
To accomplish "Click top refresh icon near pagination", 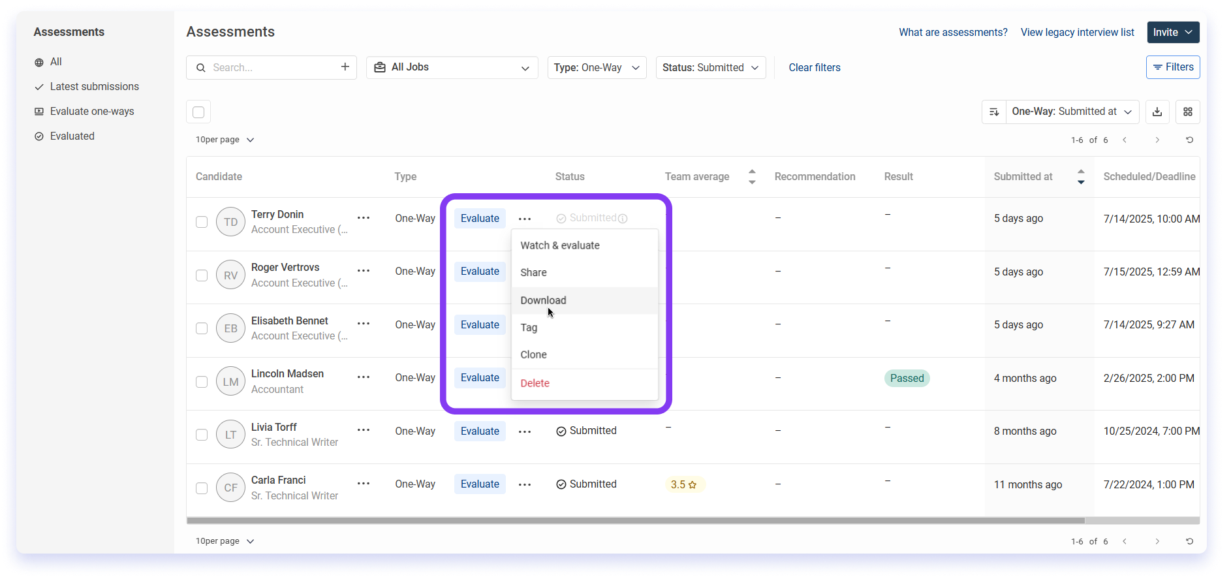I will 1189,140.
